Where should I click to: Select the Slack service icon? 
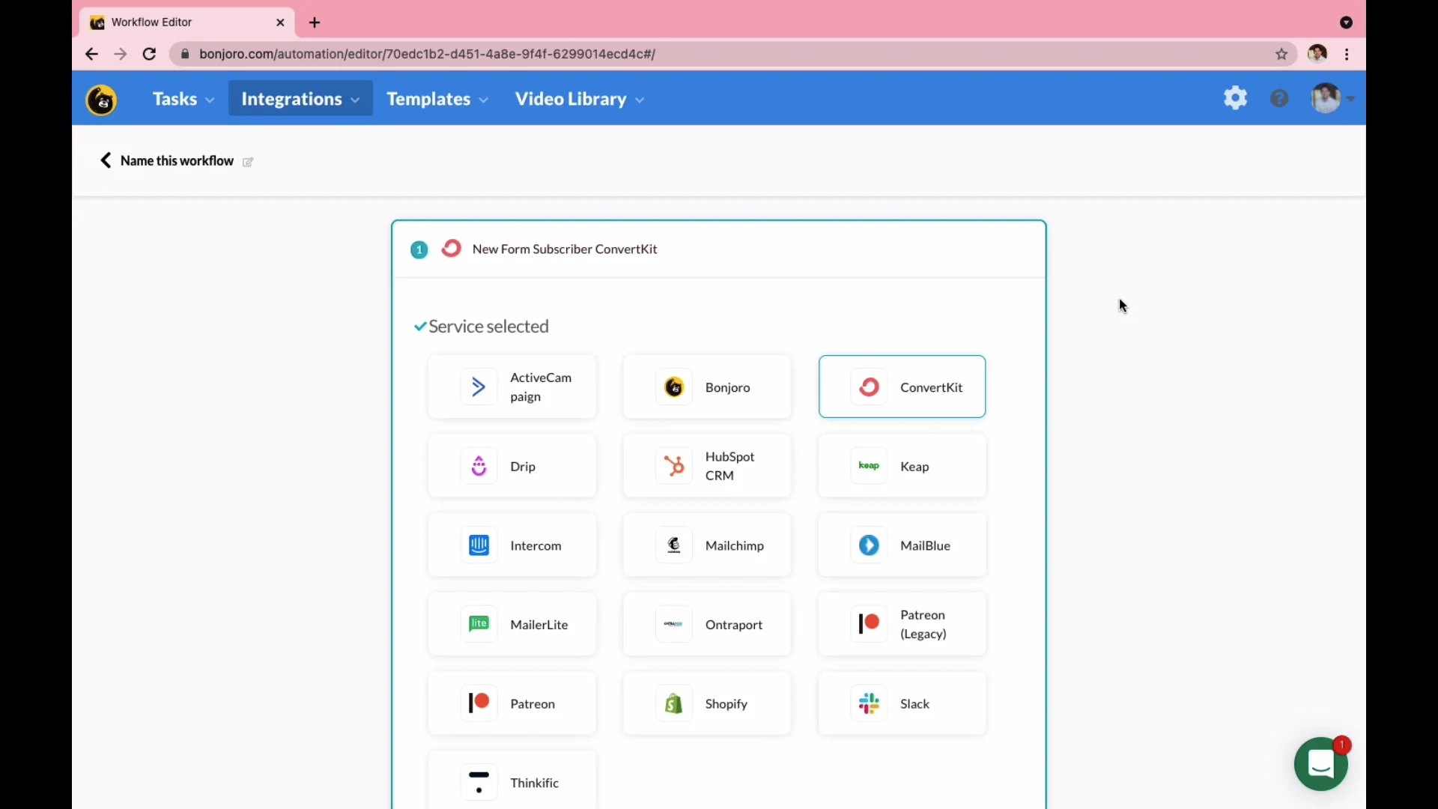869,703
